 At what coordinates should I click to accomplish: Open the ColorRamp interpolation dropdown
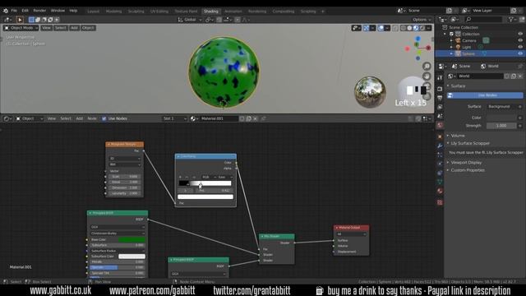(x=224, y=177)
